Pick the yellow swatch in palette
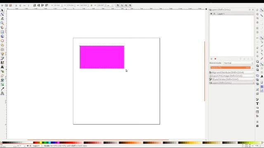Viewport: 264px width, 148px height. click(x=40, y=143)
